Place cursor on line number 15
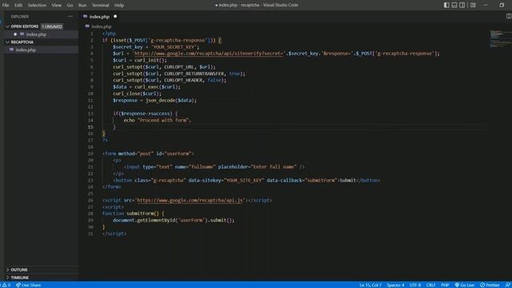 90,127
